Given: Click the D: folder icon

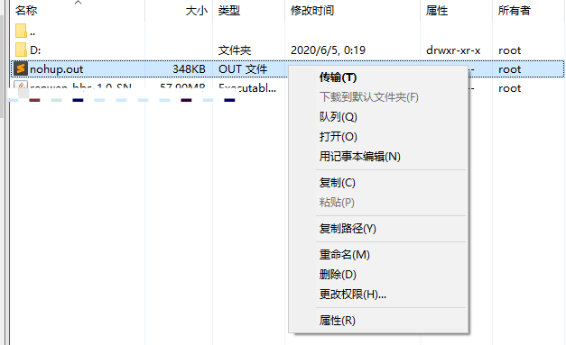Looking at the screenshot, I should click(21, 50).
